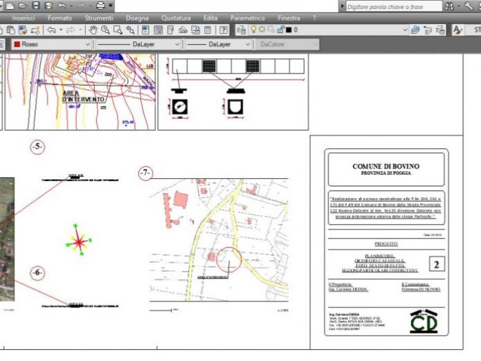Screen dimensions: 481x361
Task: Expand the quick access toolbar customize arrow
Action: tap(111, 6)
